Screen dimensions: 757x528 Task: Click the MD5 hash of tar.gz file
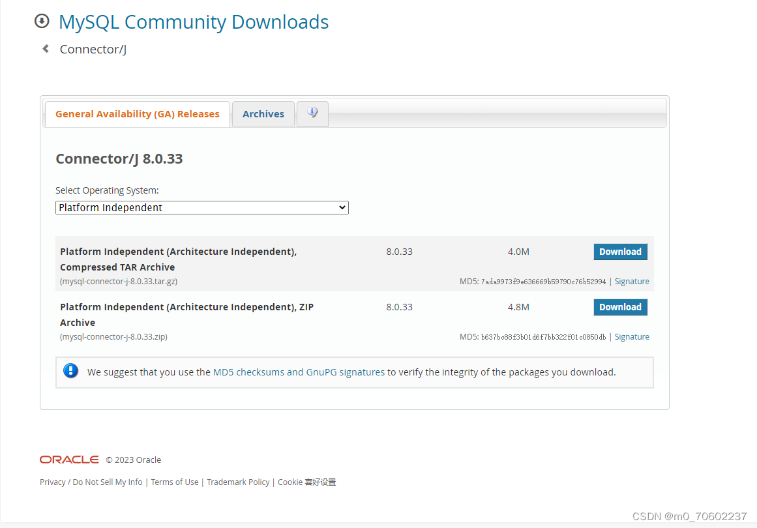point(543,282)
